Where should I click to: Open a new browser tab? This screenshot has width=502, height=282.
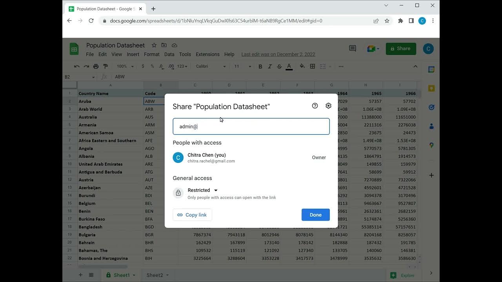point(153,9)
